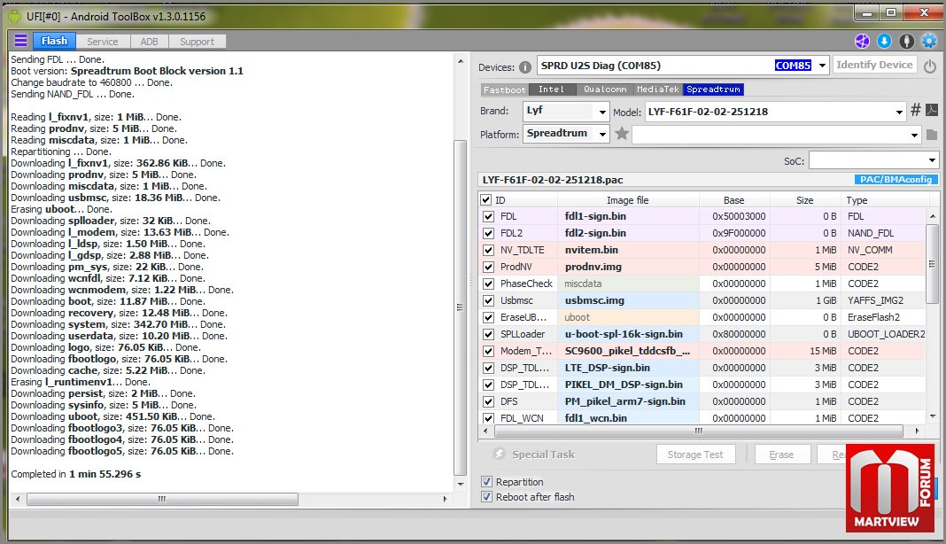Select the usbmsc.img image file cell
Viewport: 946px width, 544px height.
tap(628, 300)
